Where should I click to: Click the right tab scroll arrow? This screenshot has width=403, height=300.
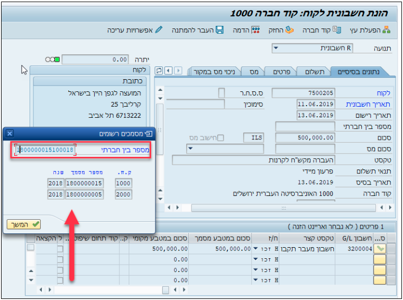(x=178, y=70)
